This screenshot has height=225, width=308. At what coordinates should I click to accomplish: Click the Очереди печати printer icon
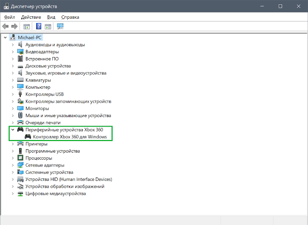coord(20,122)
